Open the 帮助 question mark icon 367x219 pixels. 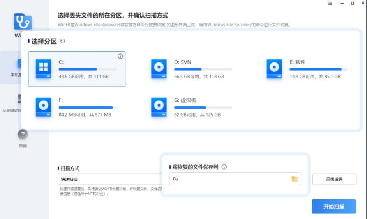[23, 135]
